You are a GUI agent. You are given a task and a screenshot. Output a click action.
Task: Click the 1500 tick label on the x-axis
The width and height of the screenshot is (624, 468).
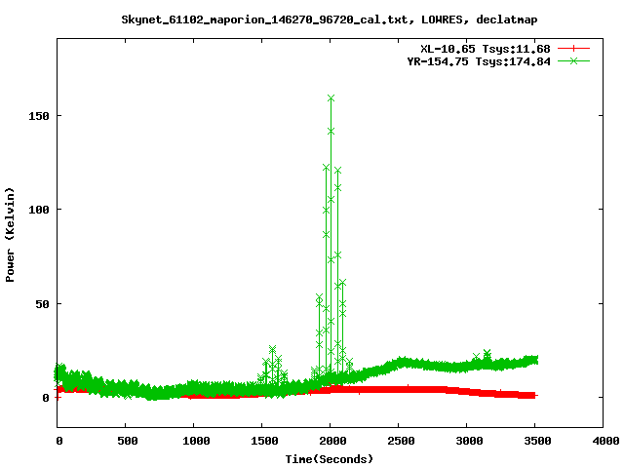pos(261,442)
